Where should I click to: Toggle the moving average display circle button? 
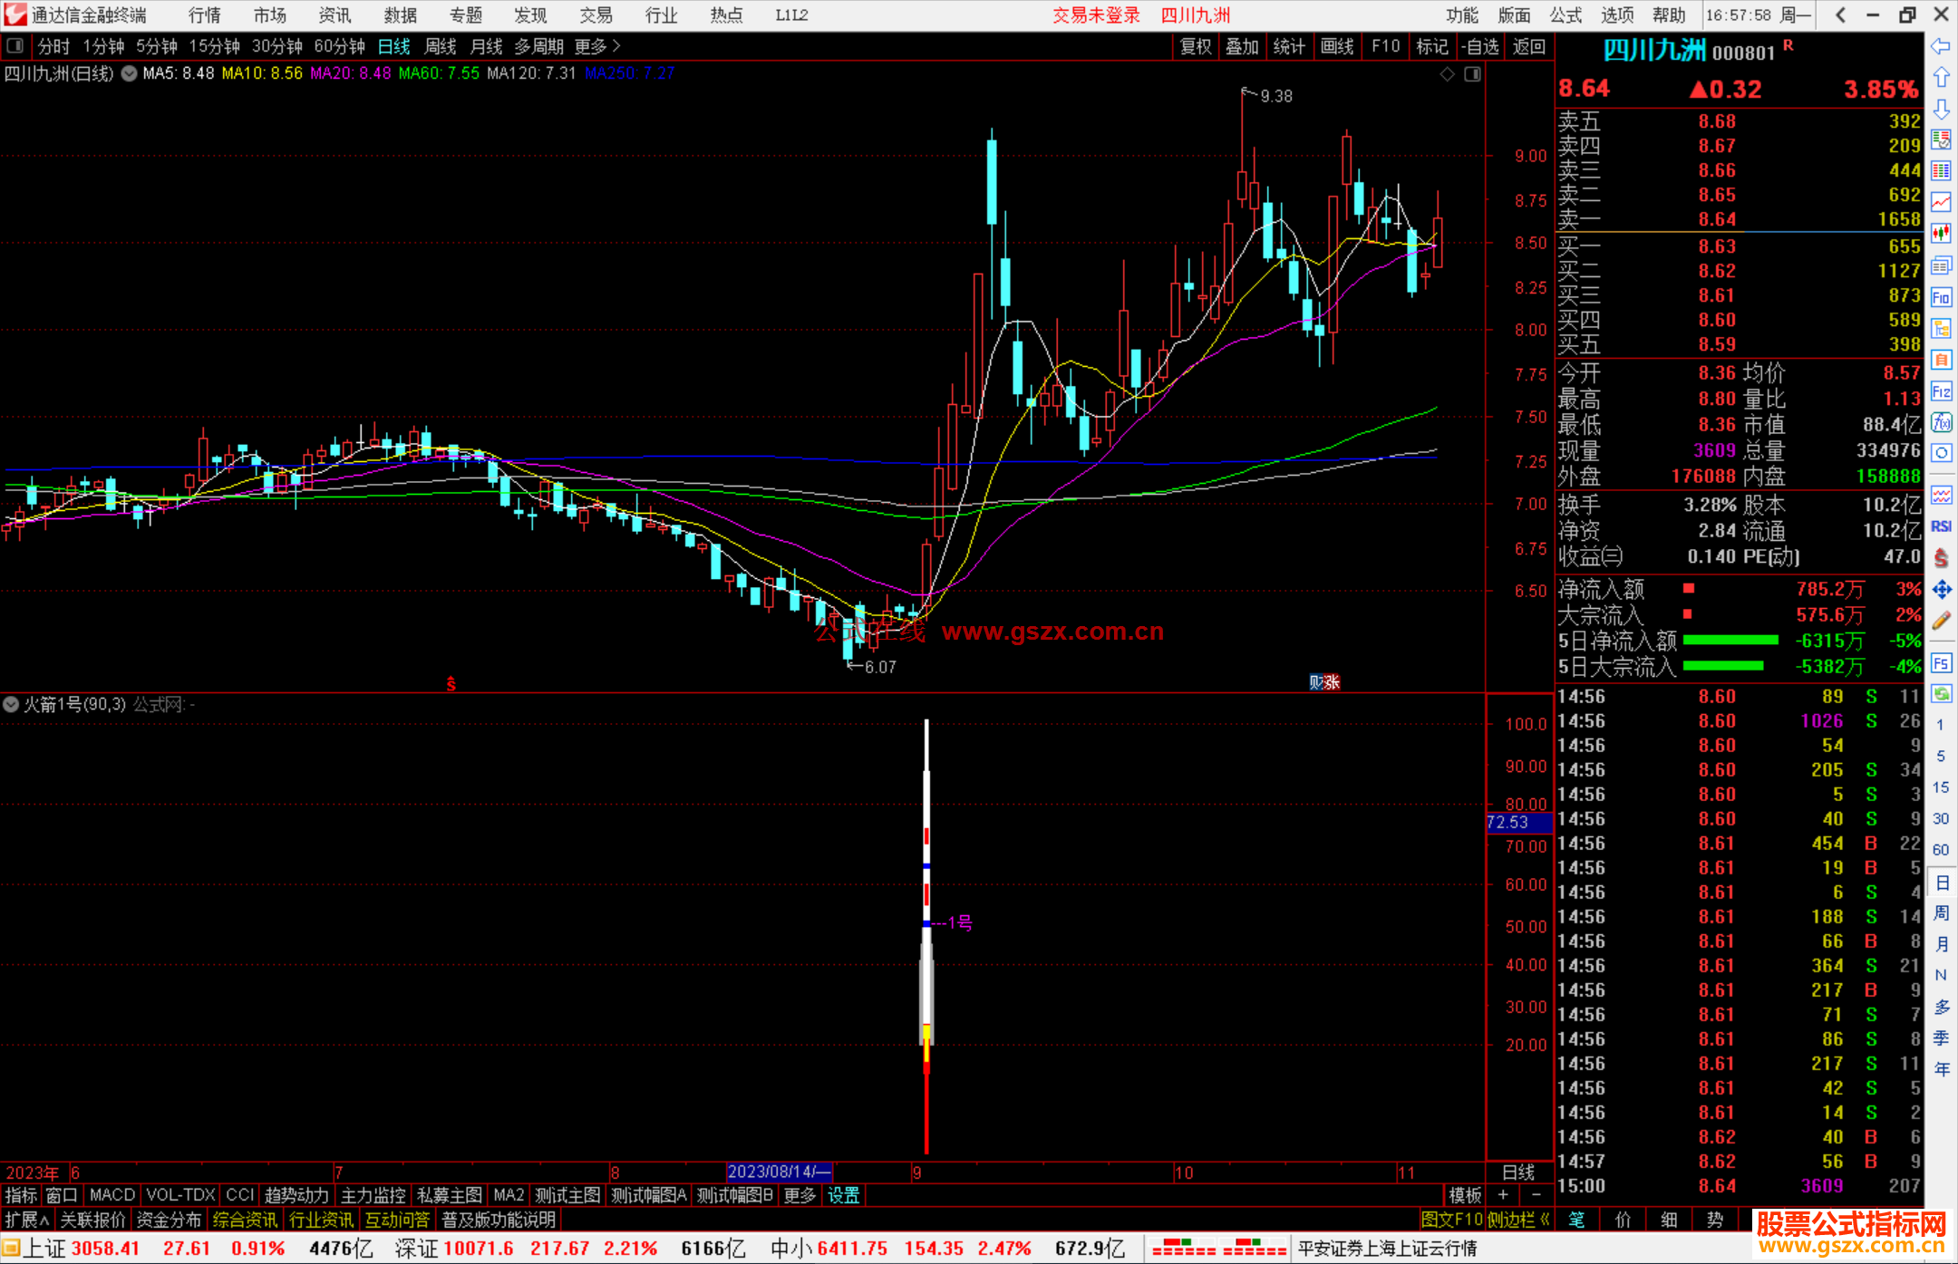[130, 73]
